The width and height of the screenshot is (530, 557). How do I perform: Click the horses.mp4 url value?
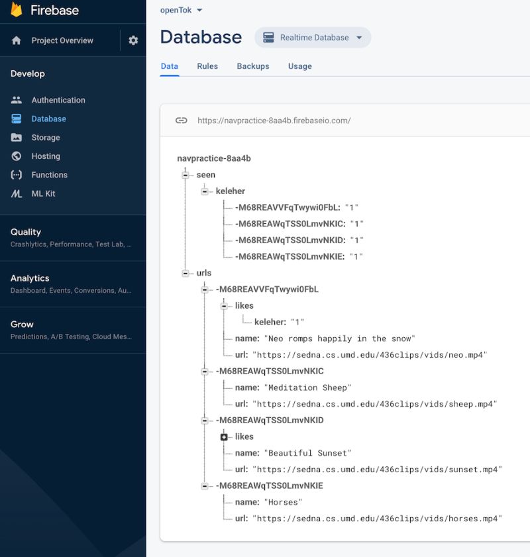pos(377,519)
